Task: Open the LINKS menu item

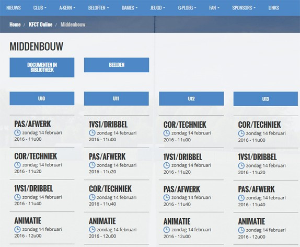Action: (273, 8)
